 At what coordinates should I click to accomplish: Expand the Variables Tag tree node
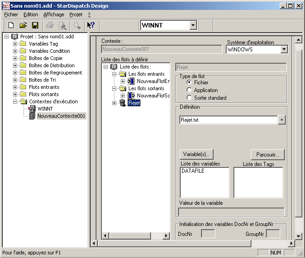(x=15, y=44)
